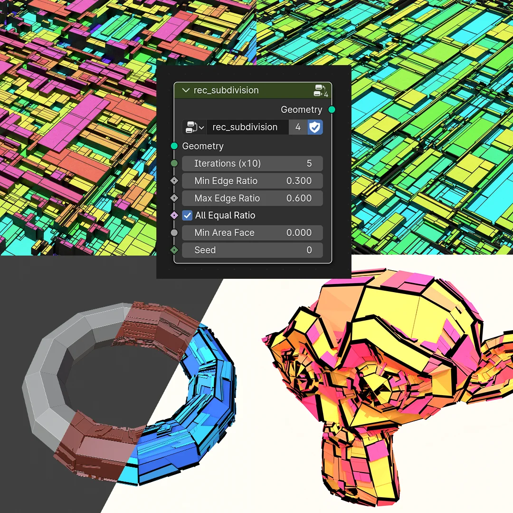The image size is (513, 513).
Task: Click the Seed value field
Action: pyautogui.click(x=252, y=250)
